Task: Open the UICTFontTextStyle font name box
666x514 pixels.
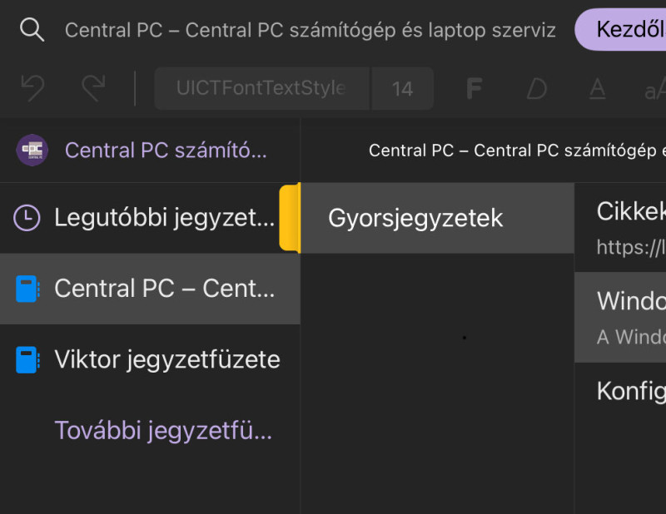Action: (x=262, y=88)
